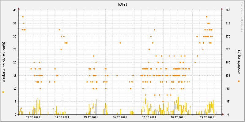This screenshot has width=245, height=122.
Task: Click the 360 value on right axis
Action: pos(228,10)
